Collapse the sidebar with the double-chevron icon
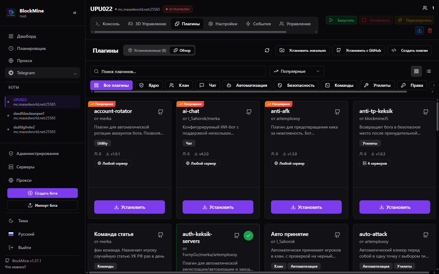The height and width of the screenshot is (274, 439). [x=75, y=13]
